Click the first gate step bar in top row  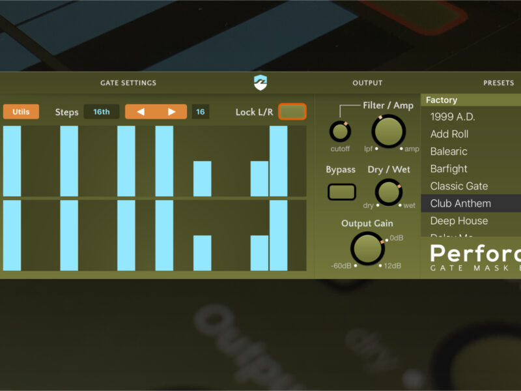pyautogui.click(x=12, y=161)
